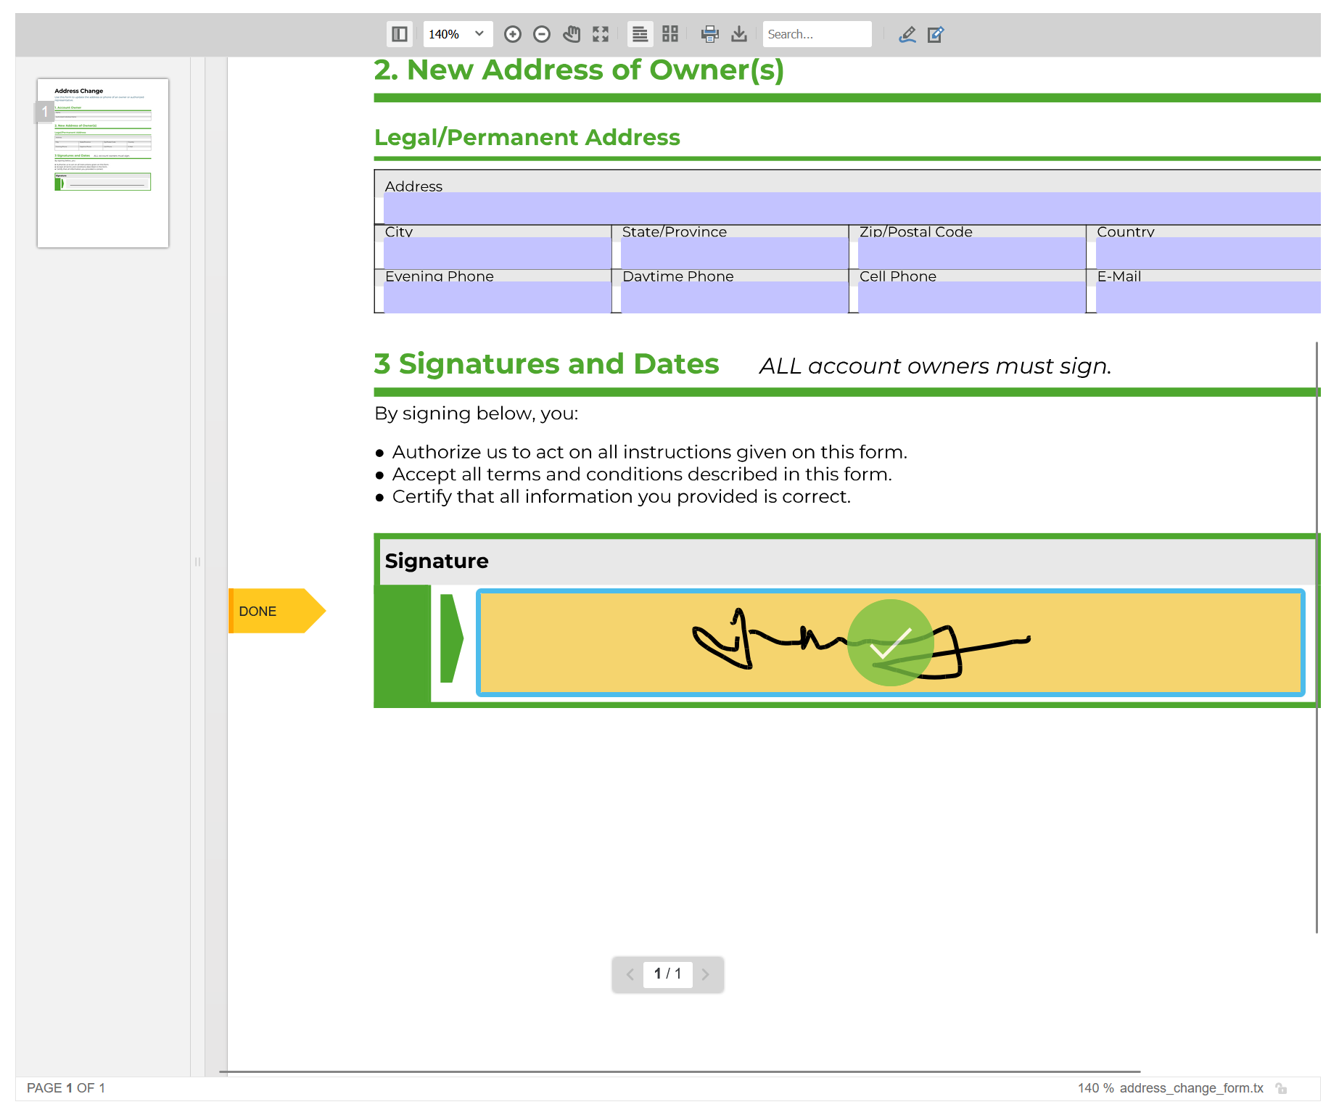Go to previous page
Screen dimensions: 1339x1115
(x=630, y=975)
